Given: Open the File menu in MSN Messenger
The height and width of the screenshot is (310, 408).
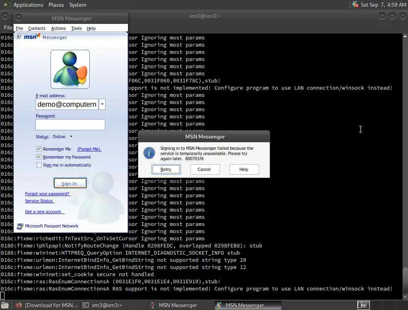Looking at the screenshot, I should click(x=19, y=28).
